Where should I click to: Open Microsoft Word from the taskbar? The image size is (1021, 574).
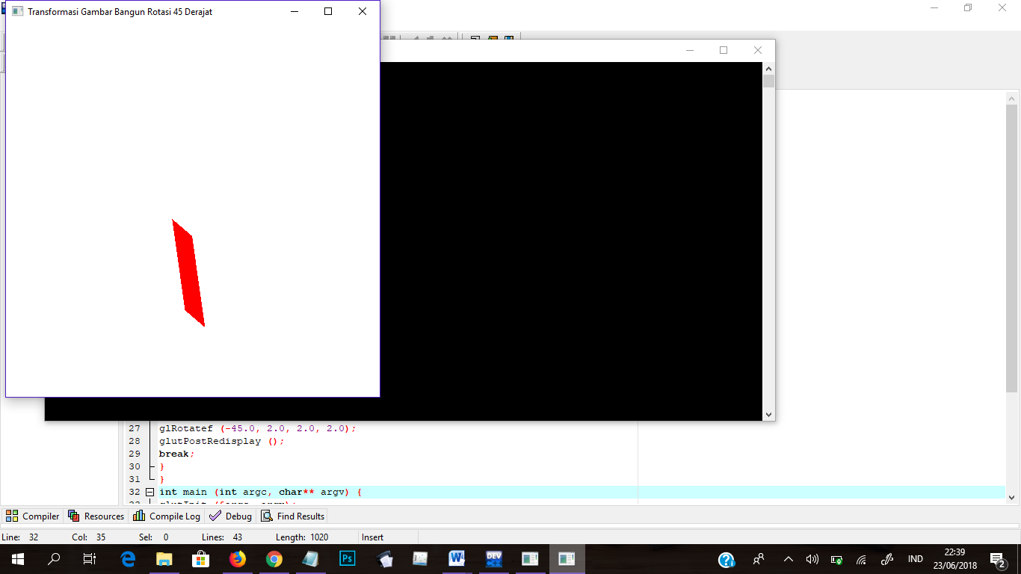457,558
